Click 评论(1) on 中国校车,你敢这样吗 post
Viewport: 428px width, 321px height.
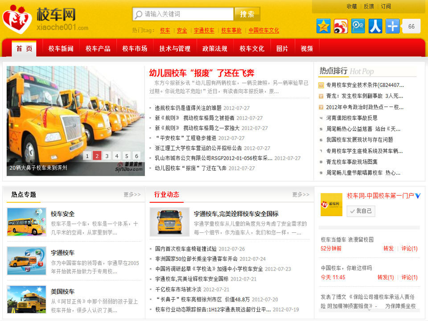click(409, 277)
